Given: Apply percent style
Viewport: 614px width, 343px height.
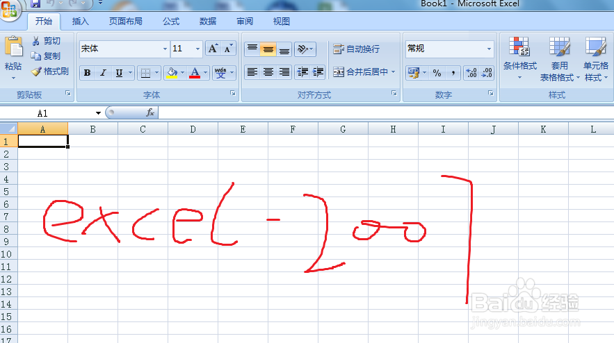Looking at the screenshot, I should (x=437, y=73).
